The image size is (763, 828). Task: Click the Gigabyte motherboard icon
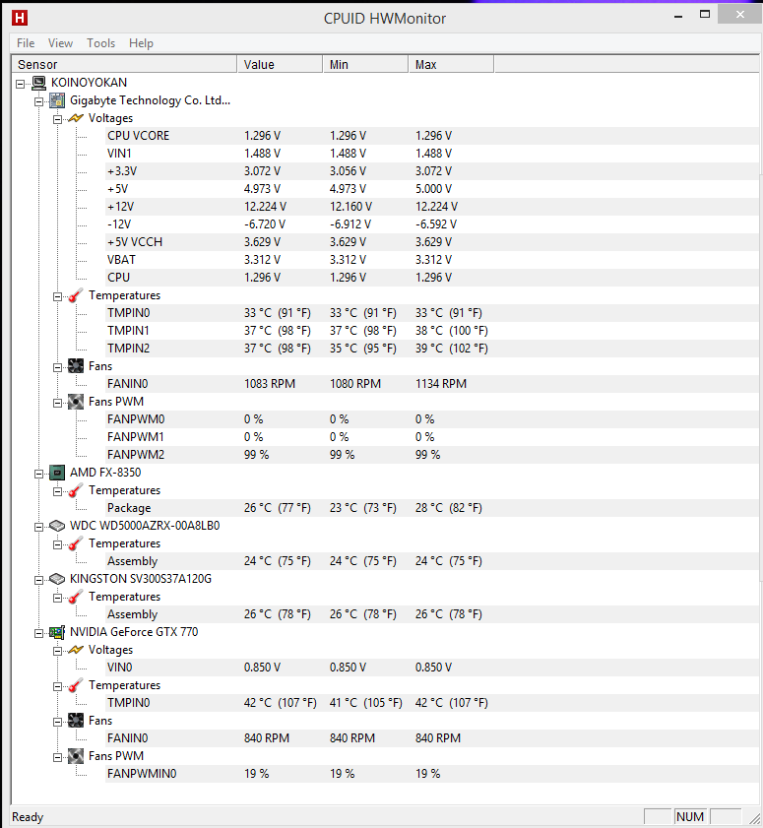pos(57,100)
